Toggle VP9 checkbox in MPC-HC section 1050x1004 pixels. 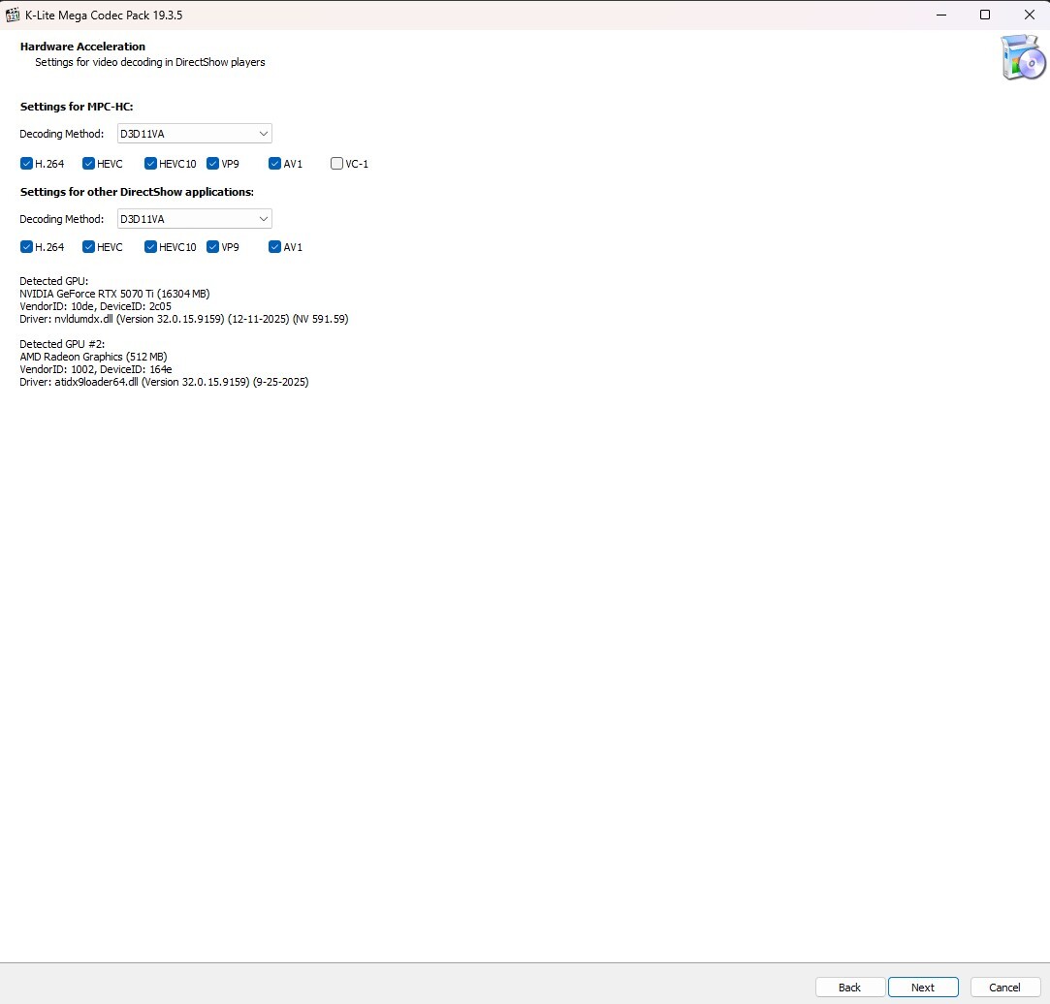click(x=212, y=164)
